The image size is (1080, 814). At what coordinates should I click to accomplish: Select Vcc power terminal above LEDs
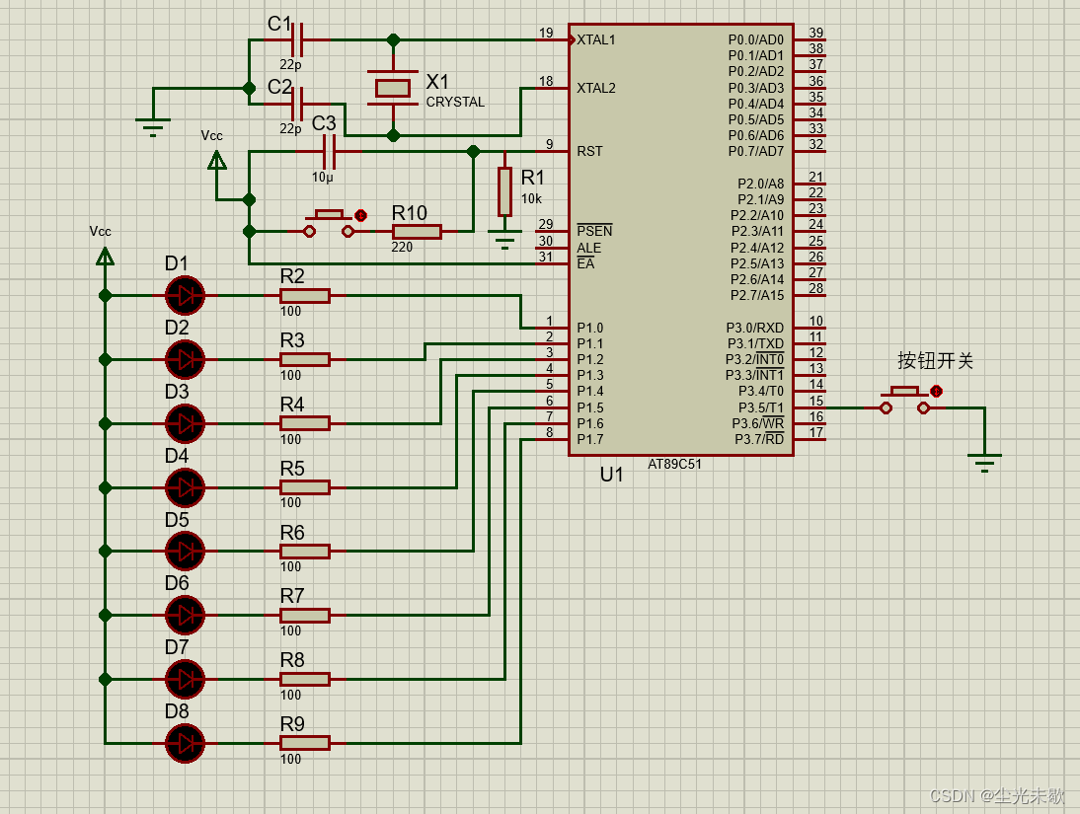point(105,257)
